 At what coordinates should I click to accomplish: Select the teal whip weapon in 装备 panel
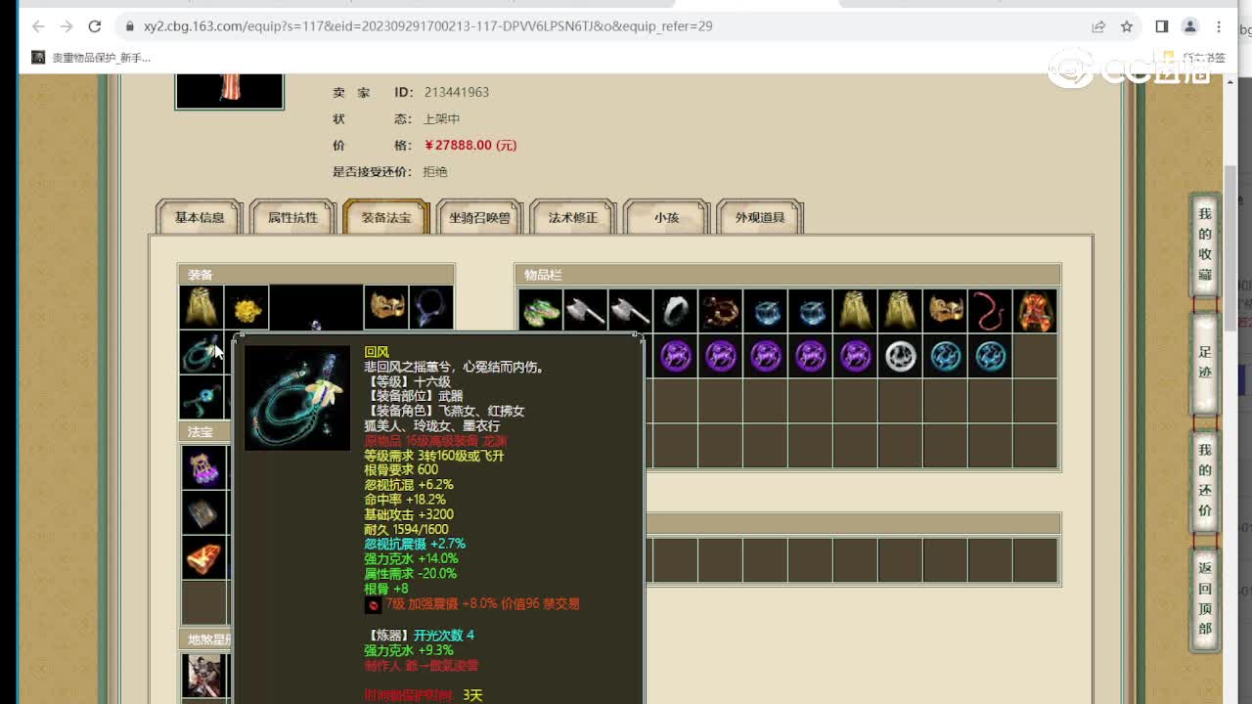click(x=201, y=353)
